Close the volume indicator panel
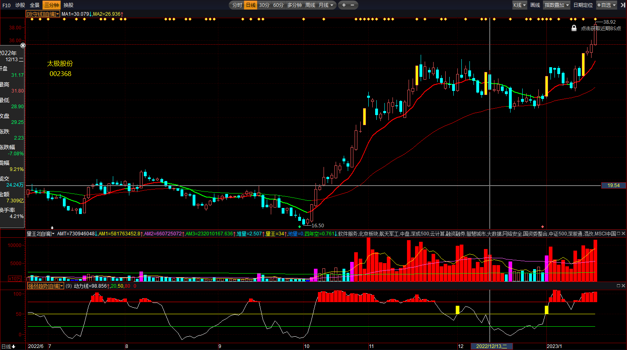The image size is (627, 350). coord(623,233)
